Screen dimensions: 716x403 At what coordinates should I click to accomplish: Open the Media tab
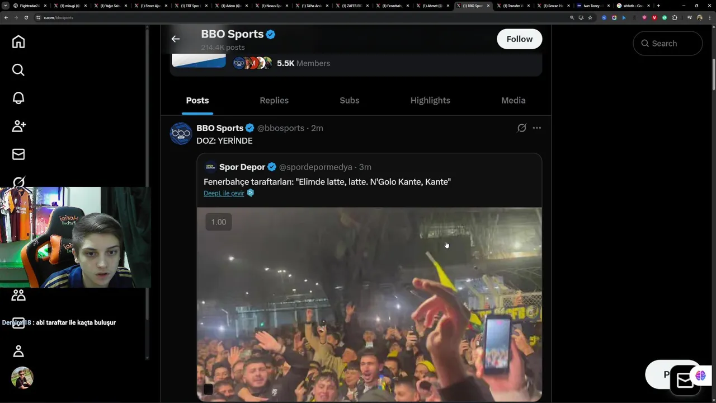pyautogui.click(x=513, y=100)
